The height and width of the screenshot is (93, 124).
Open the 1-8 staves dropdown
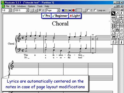pos(10,10)
